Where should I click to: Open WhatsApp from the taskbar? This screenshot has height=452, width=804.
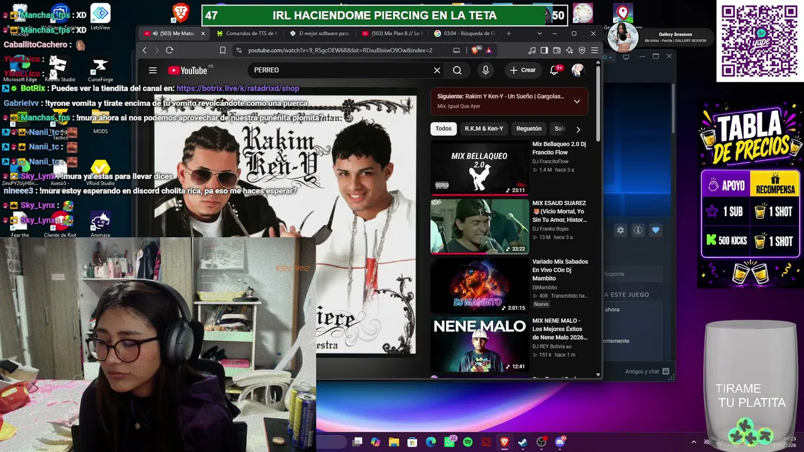450,442
